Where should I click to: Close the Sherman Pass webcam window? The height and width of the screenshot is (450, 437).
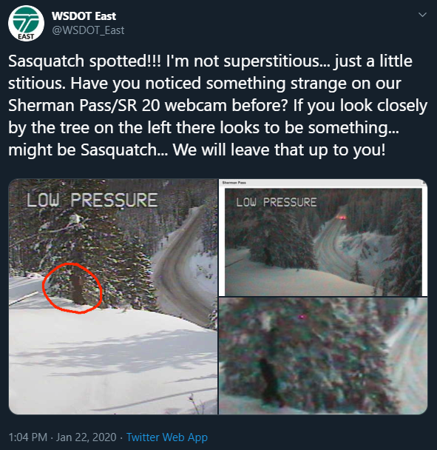point(424,183)
